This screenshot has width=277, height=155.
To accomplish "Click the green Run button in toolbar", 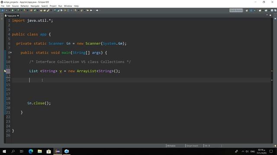I will click(x=13, y=10).
